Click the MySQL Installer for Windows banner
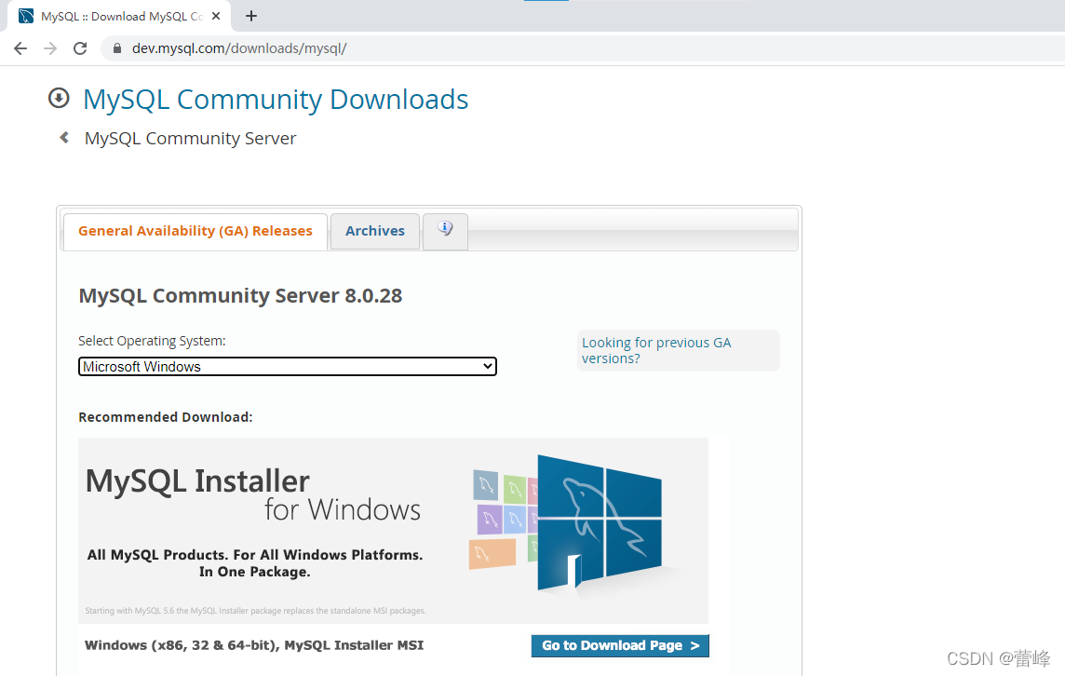The image size is (1065, 676). click(x=393, y=530)
